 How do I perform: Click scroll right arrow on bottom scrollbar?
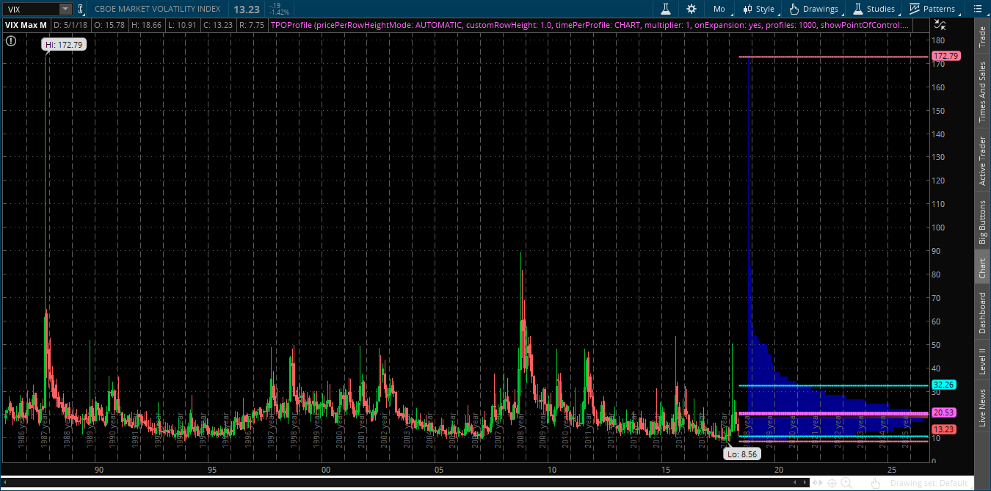tap(805, 482)
